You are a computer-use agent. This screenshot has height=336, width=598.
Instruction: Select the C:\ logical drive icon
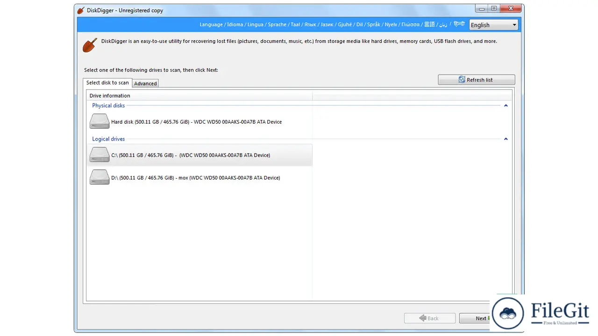coord(100,155)
